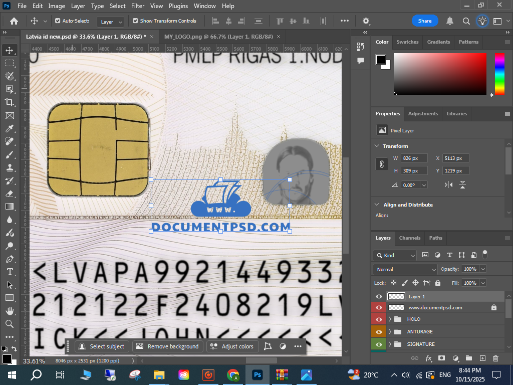The width and height of the screenshot is (513, 385).
Task: Select the Zoom tool
Action: (10, 324)
